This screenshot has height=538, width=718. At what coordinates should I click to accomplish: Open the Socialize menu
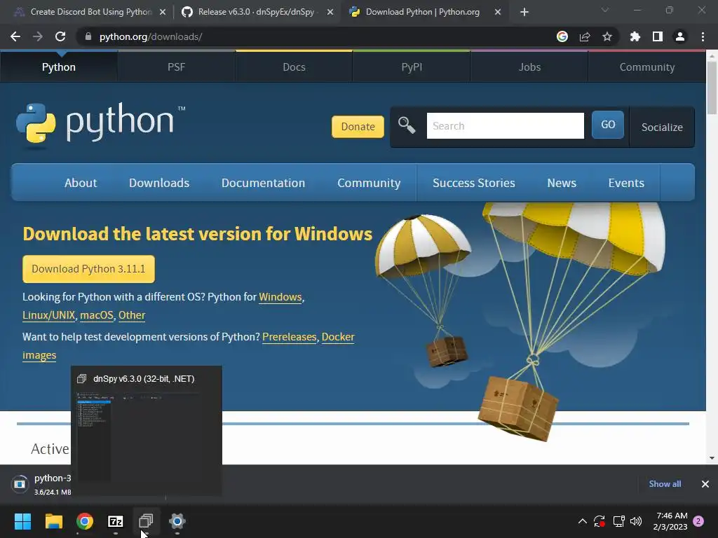(x=662, y=127)
